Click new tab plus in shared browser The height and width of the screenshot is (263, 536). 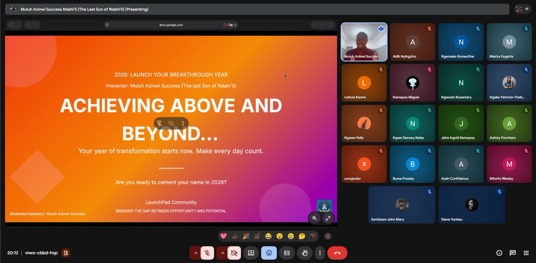pos(322,25)
